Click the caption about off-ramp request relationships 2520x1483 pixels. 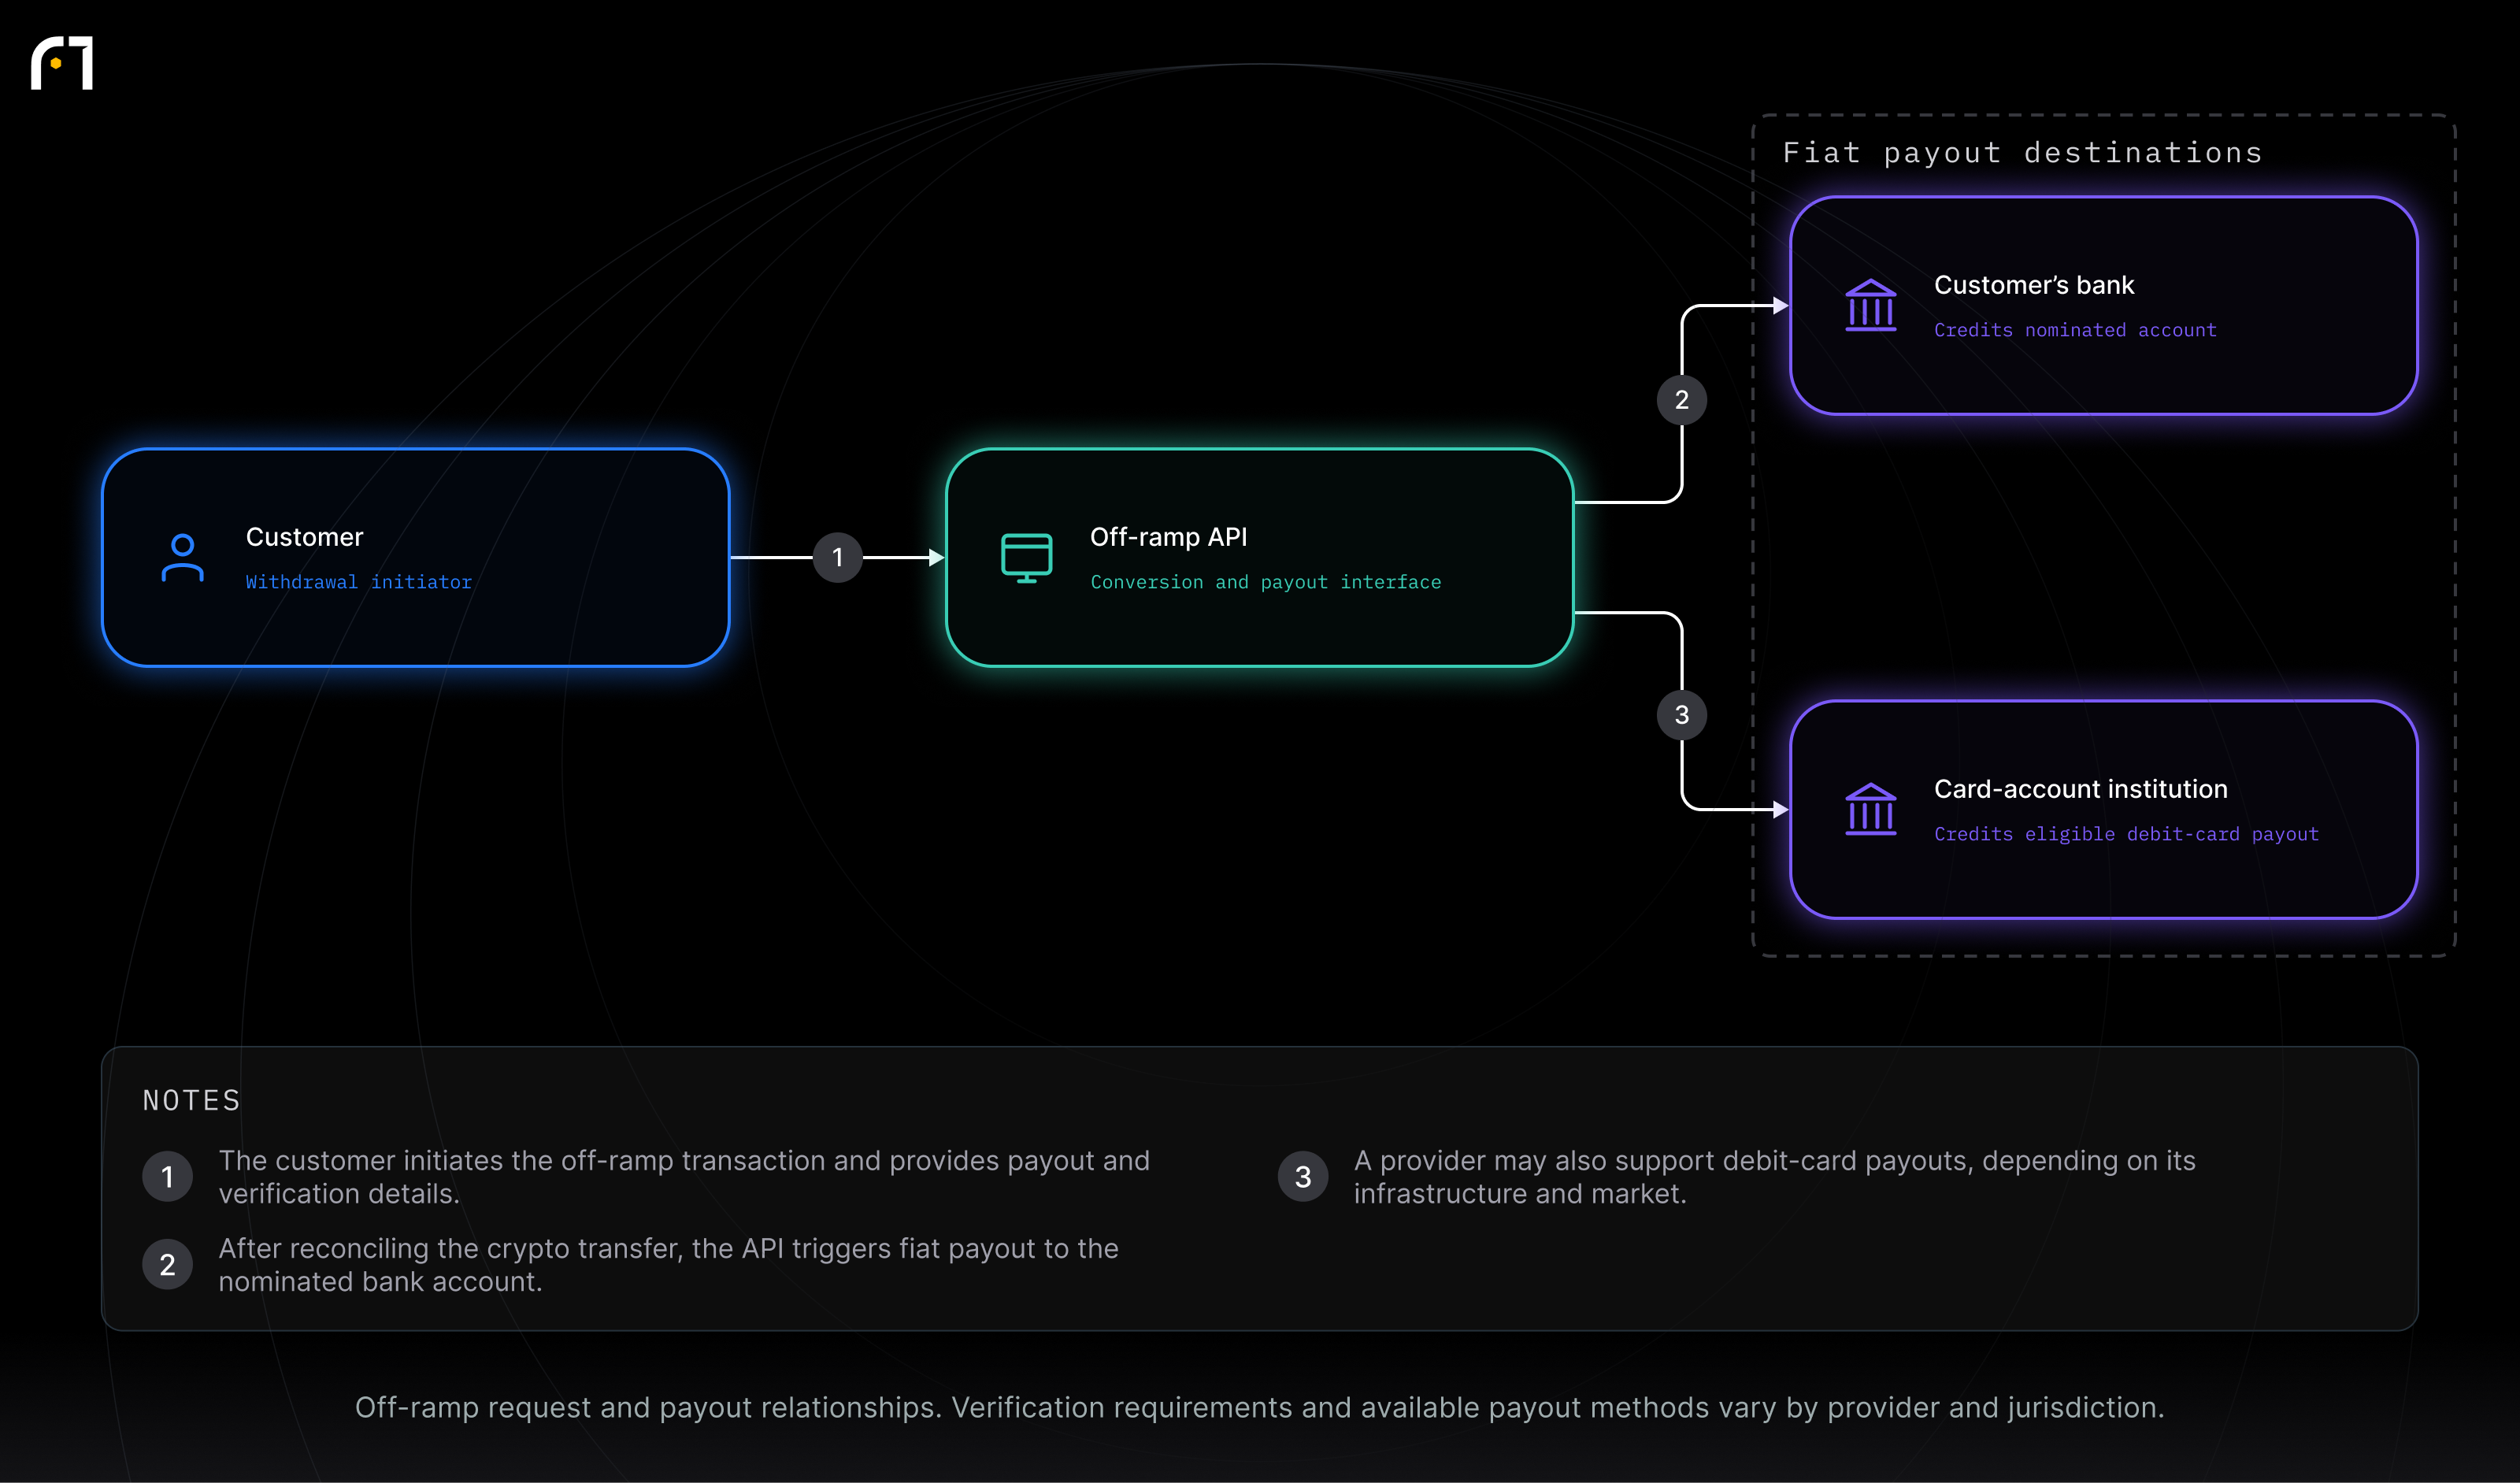1260,1407
